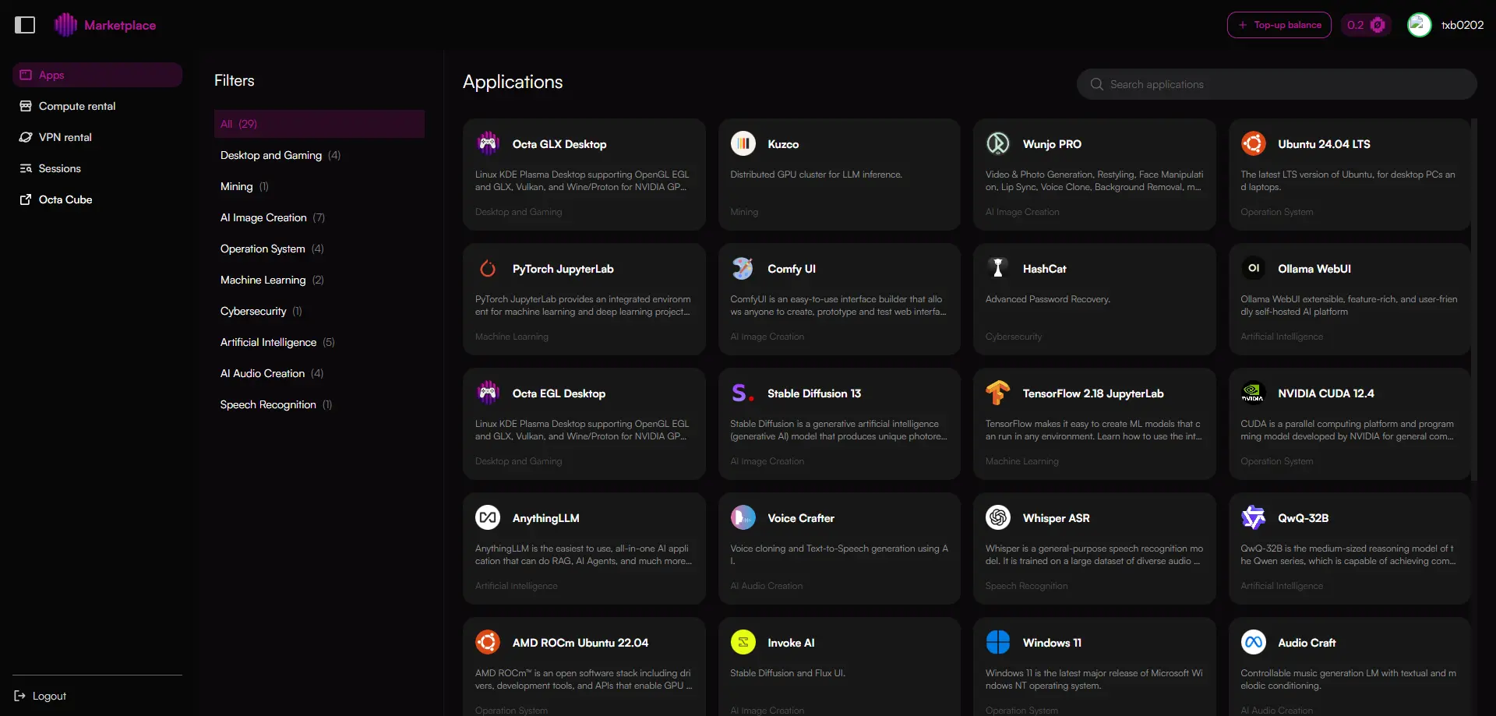
Task: Click the Audio Craft icon
Action: coord(1254,642)
